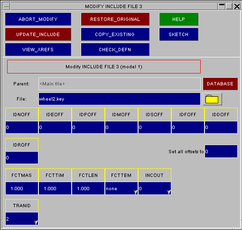Screen dimensions: 242x230
Task: Choose COPY_EXISTING button
Action: 115,34
